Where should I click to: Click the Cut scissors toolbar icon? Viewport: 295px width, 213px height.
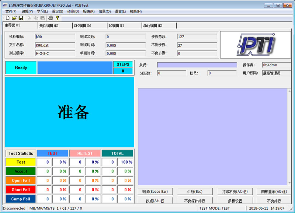29,18
